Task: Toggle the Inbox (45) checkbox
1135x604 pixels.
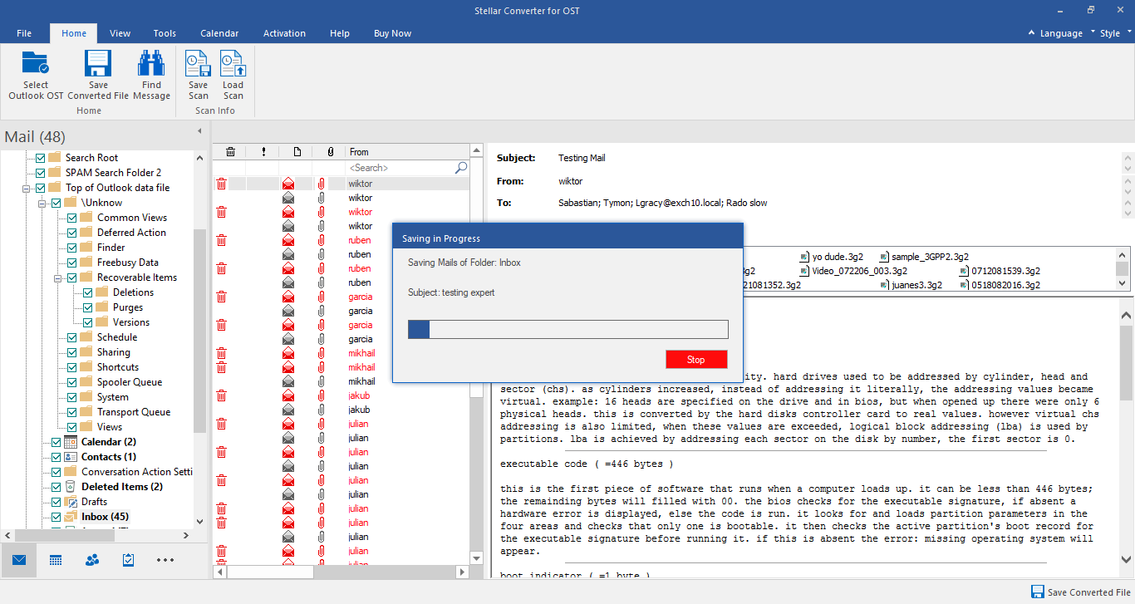Action: pos(56,517)
